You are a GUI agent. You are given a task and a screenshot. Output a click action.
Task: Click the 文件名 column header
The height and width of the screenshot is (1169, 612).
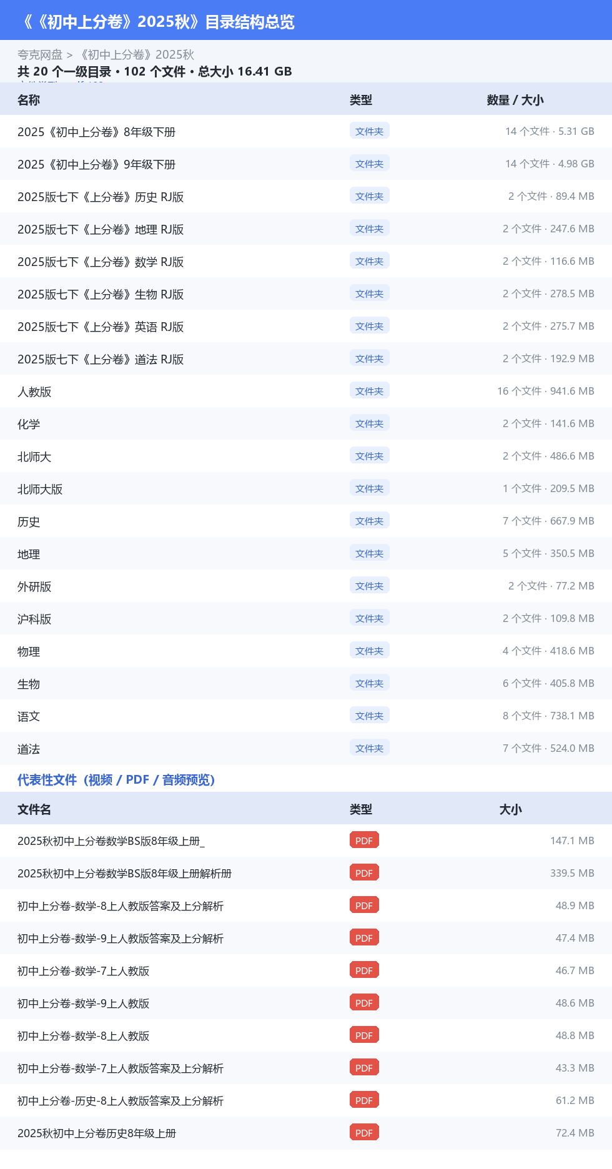click(34, 809)
